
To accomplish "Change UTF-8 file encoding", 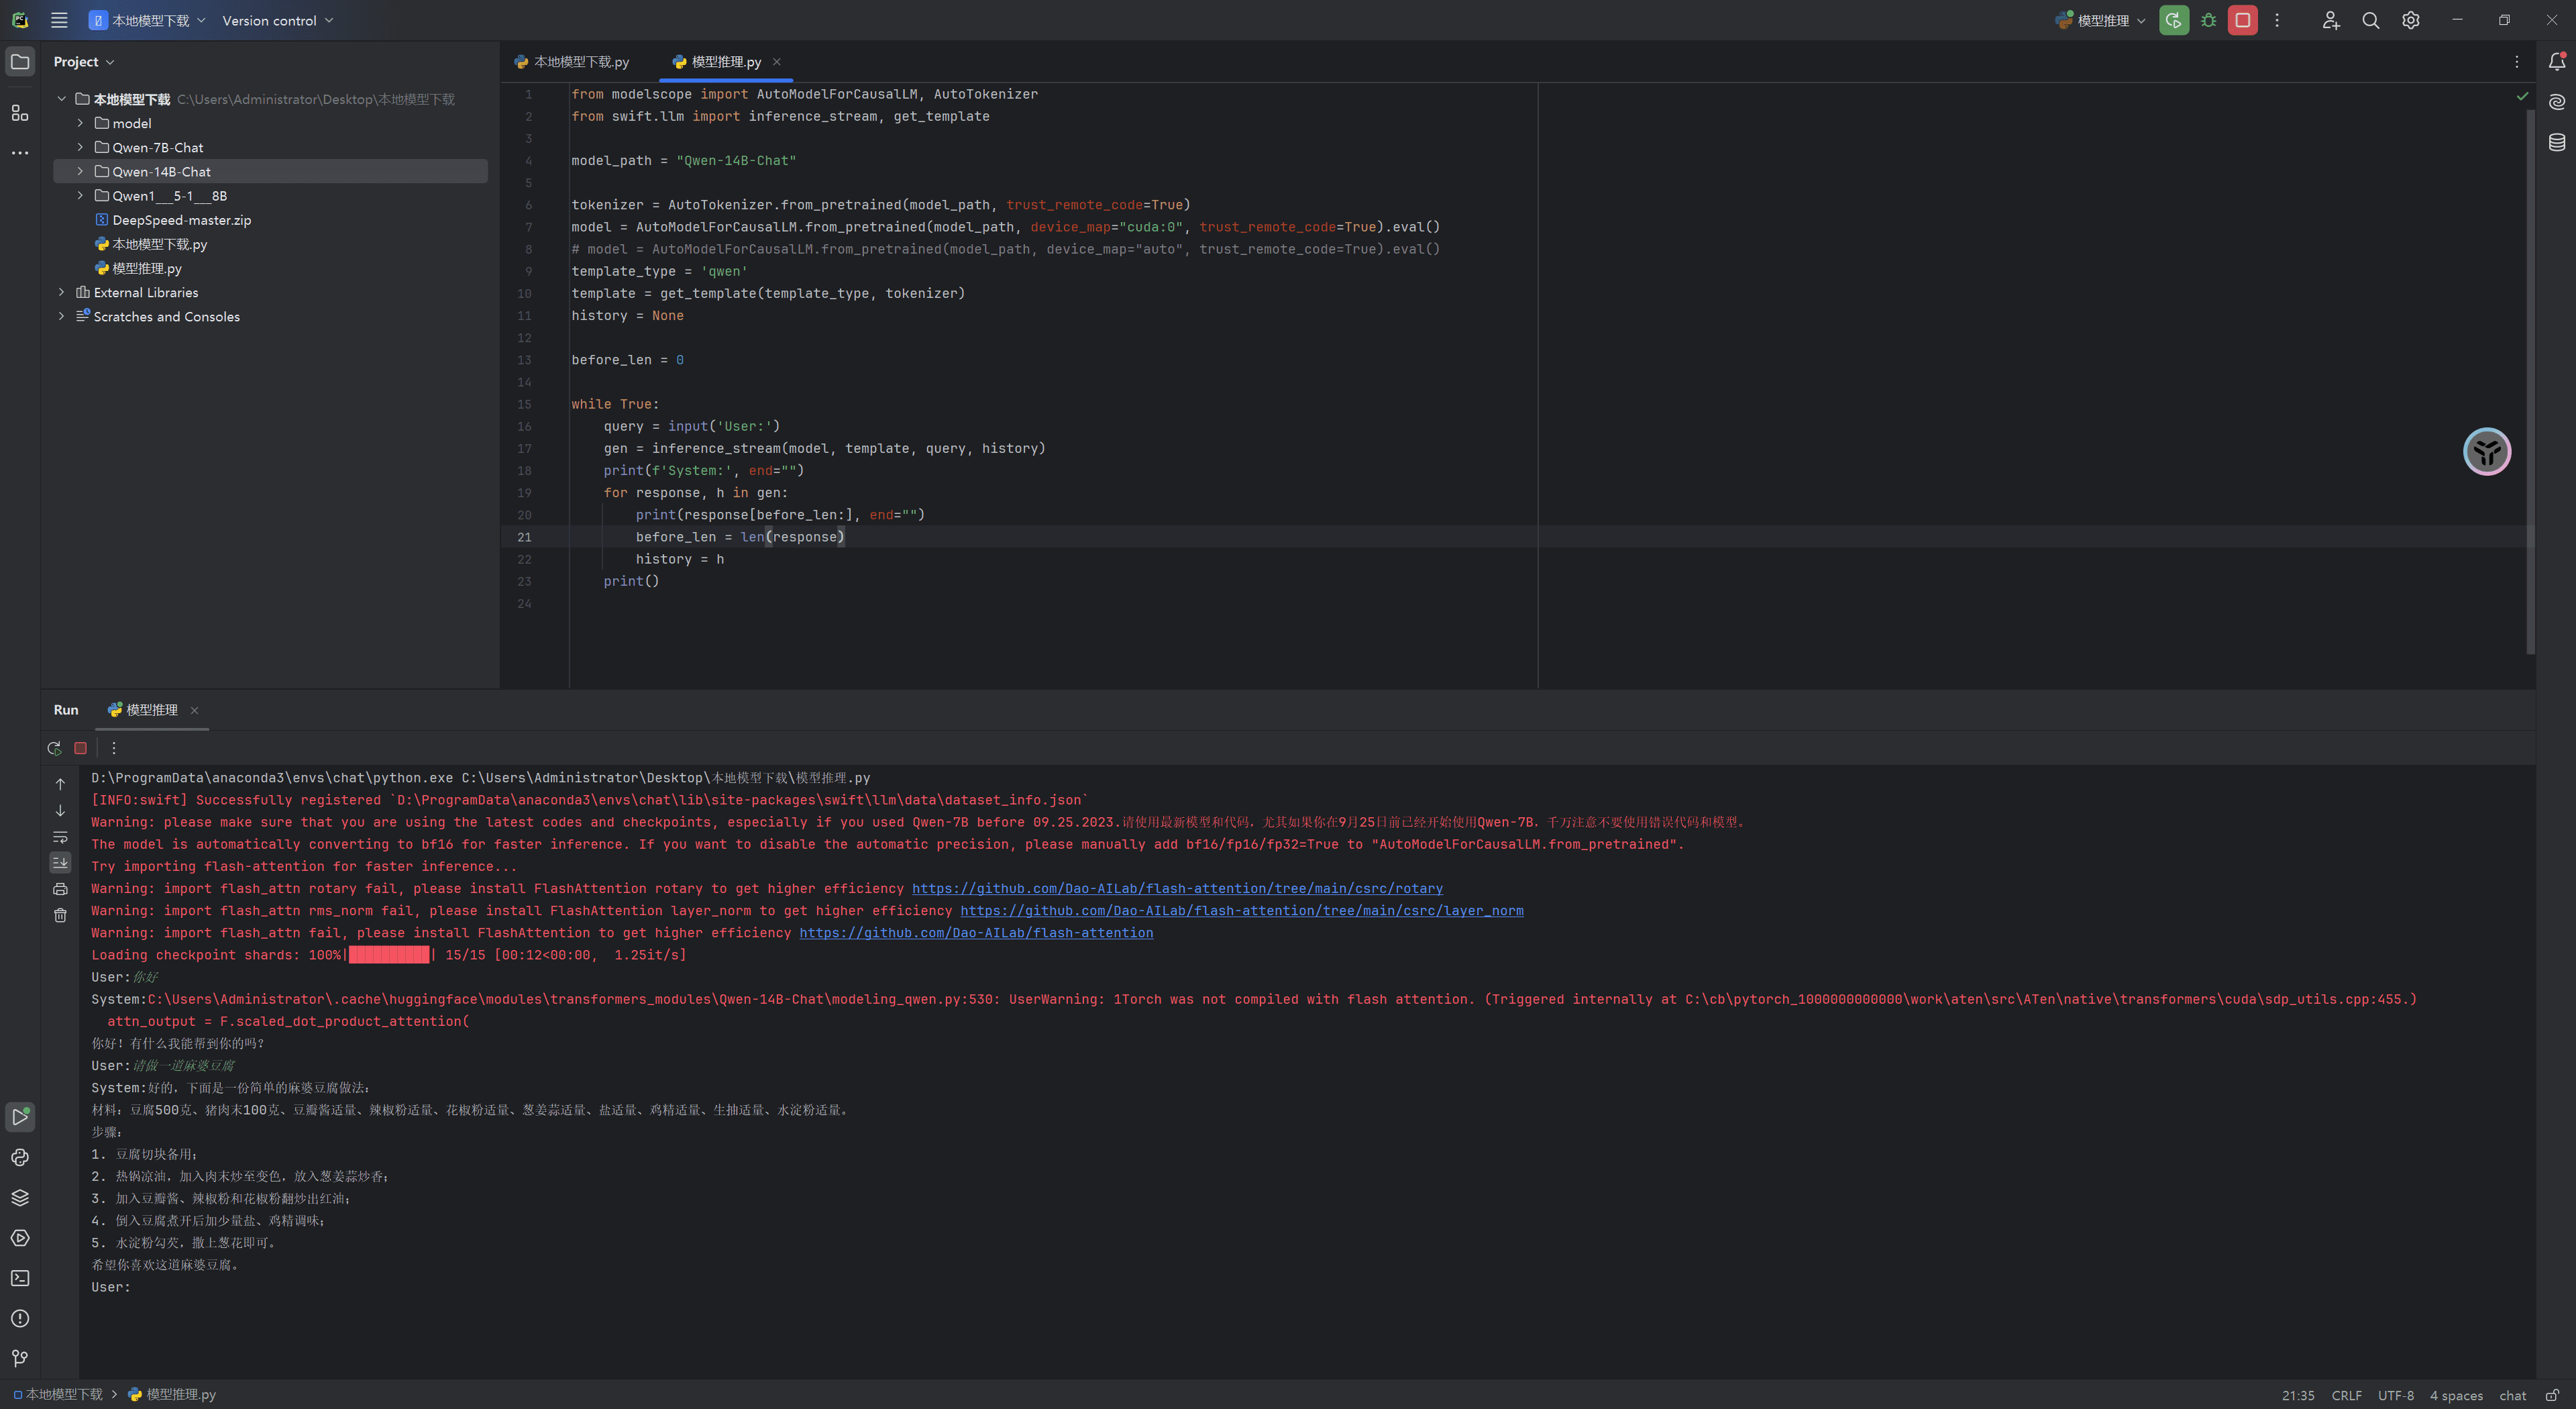I will click(2395, 1395).
